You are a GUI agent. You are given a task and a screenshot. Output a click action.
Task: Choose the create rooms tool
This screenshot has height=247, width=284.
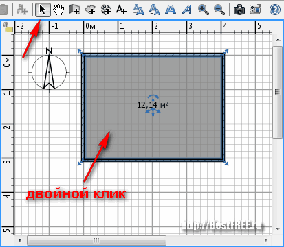coord(90,10)
